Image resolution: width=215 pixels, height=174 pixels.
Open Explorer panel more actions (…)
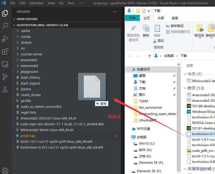[115, 12]
